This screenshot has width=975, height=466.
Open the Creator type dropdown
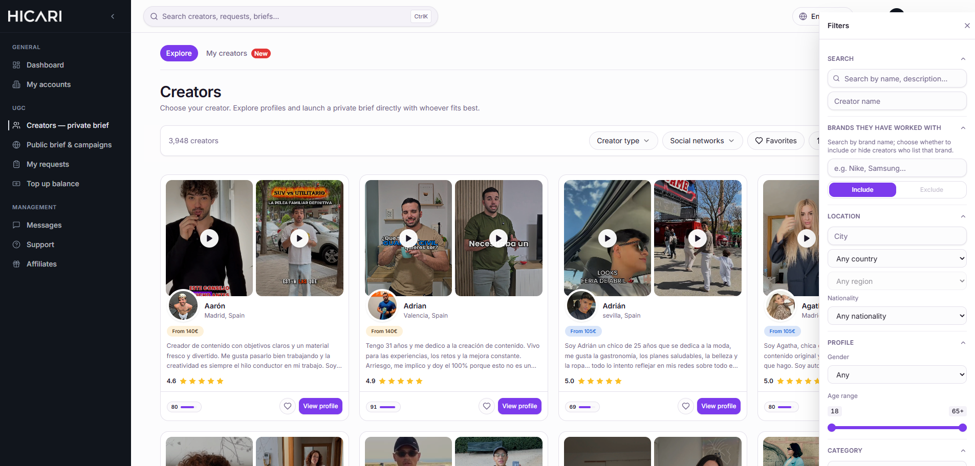[x=623, y=141]
